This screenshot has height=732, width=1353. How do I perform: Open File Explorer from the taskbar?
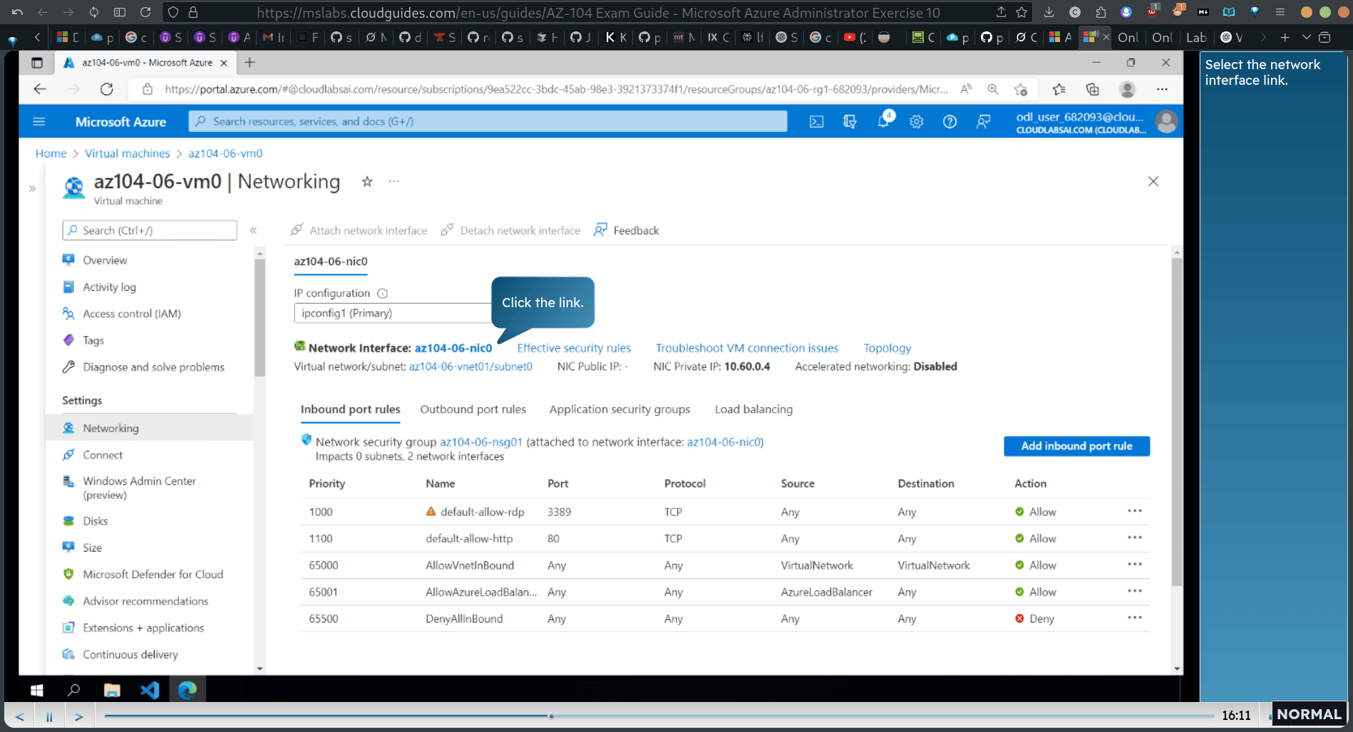point(112,690)
